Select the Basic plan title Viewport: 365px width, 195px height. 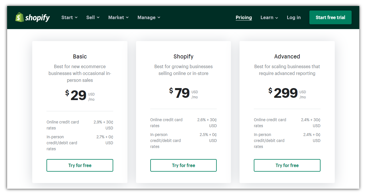pos(80,56)
